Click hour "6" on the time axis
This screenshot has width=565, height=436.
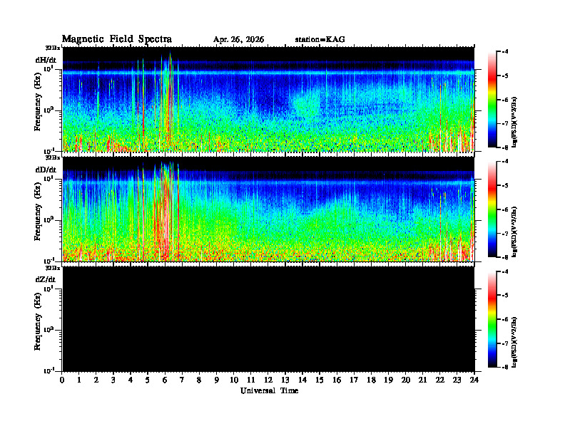pos(165,380)
